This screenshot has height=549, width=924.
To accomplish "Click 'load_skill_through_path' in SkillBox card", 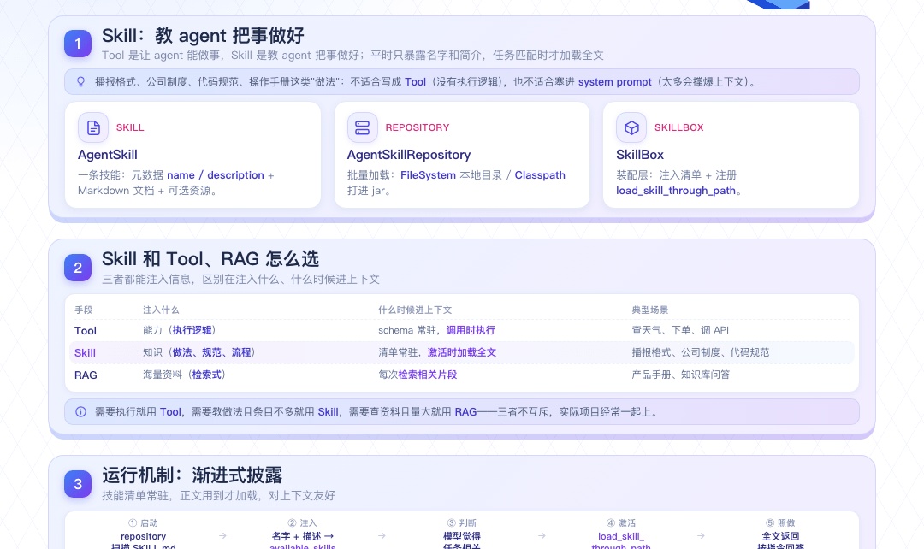I will click(x=676, y=190).
